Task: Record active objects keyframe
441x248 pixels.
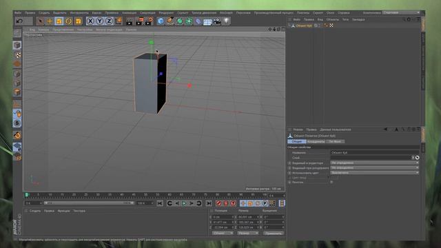Action: [x=218, y=203]
